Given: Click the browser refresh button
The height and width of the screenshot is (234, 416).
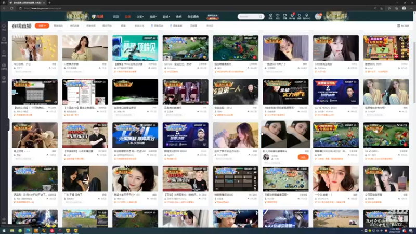Looking at the screenshot, I should pyautogui.click(x=11, y=8).
